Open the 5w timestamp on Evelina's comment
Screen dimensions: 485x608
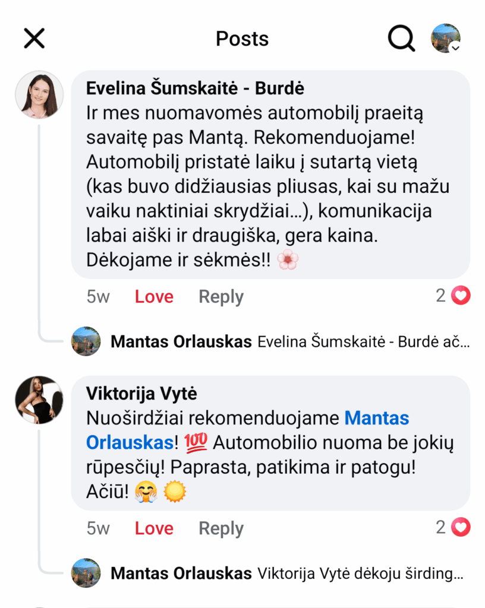[x=98, y=297]
